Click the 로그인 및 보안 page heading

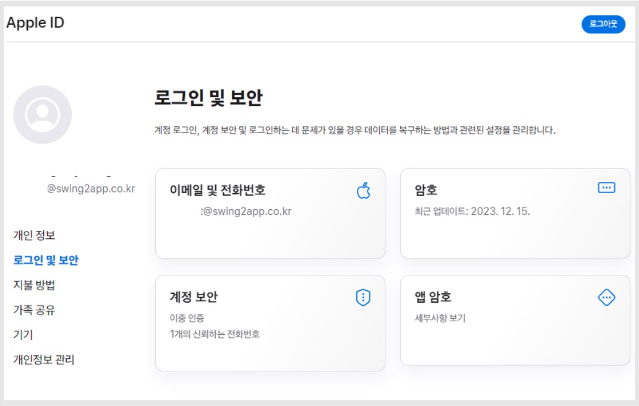coord(208,98)
